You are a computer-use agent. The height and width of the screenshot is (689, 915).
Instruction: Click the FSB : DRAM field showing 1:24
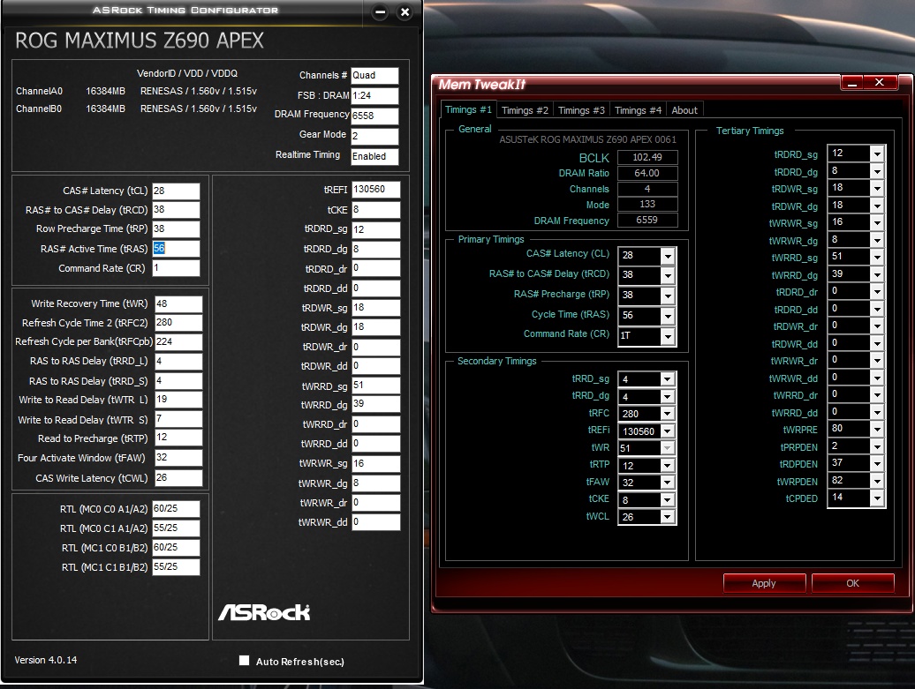point(374,95)
